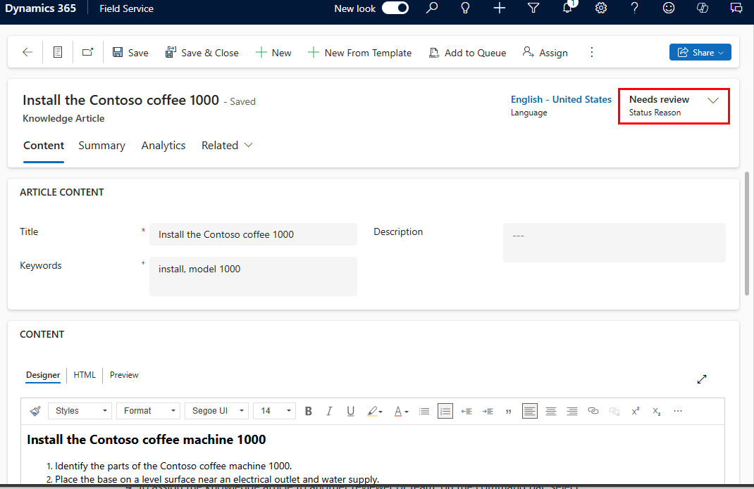Switch to the Summary tab
Image resolution: width=754 pixels, height=489 pixels.
102,146
